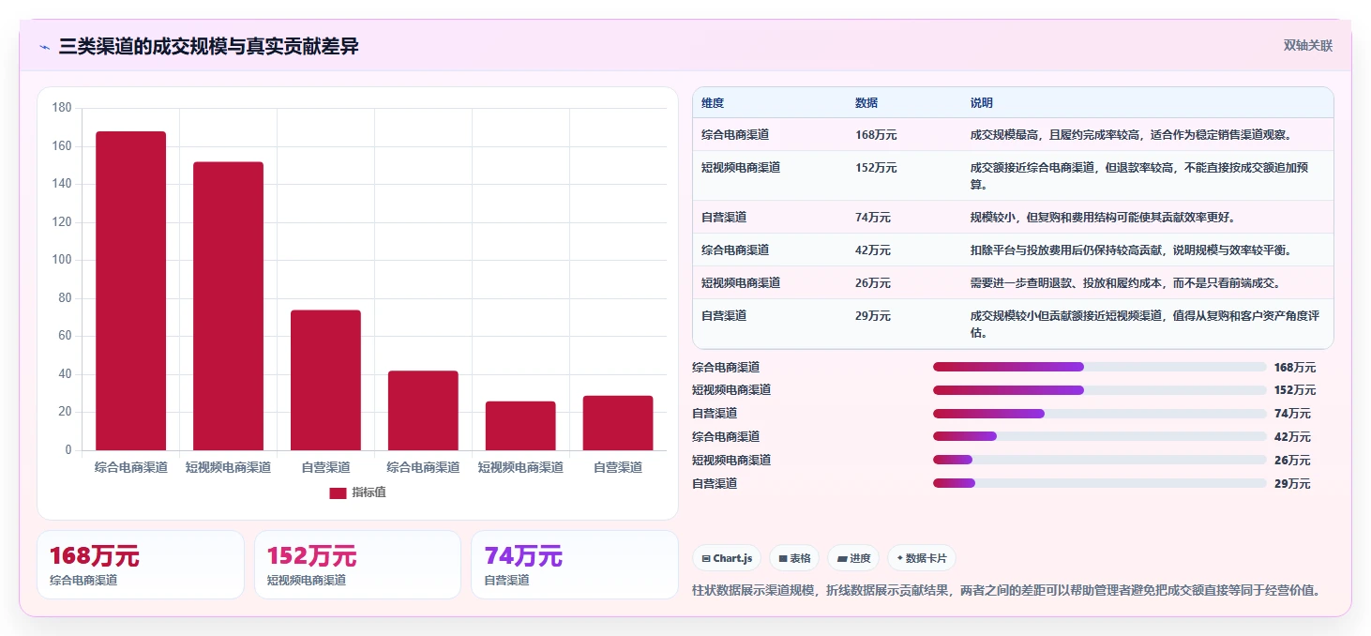Open the 74万元 自营渠道 data card

coord(574,565)
